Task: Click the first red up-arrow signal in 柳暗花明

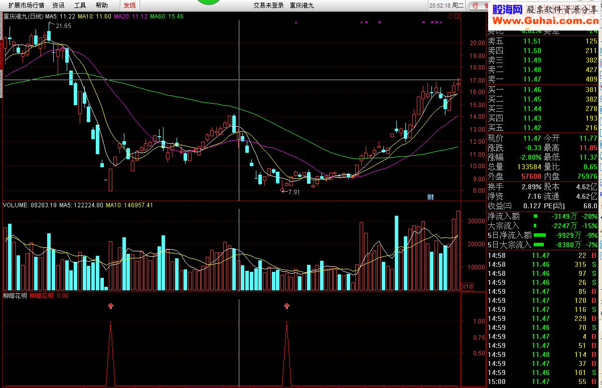Action: [x=111, y=305]
